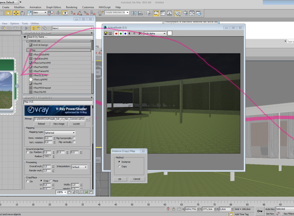The image size is (294, 216).
Task: Open the Layer Manager icon
Action: 148,13
